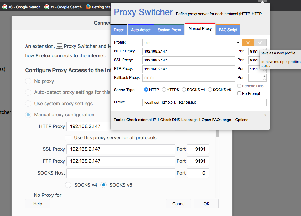Select Manual proxy configuration radio
The image size is (301, 216).
coord(28,114)
